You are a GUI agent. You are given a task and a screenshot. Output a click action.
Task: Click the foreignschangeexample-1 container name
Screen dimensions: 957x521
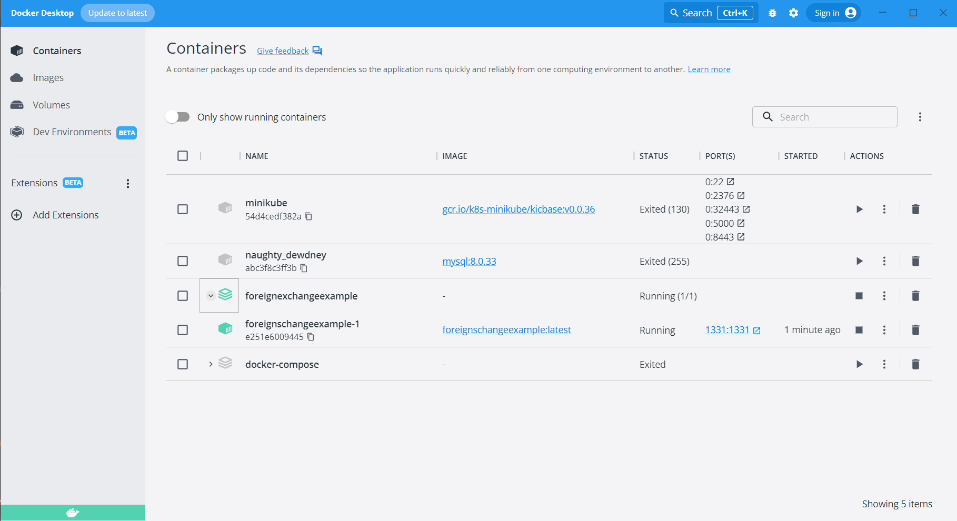click(x=302, y=324)
